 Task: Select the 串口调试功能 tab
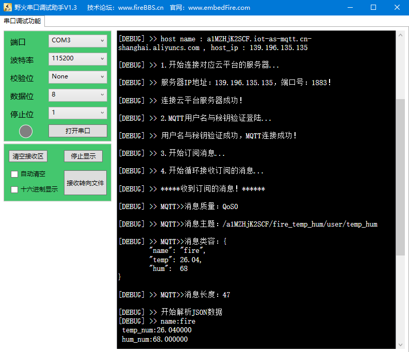point(22,21)
